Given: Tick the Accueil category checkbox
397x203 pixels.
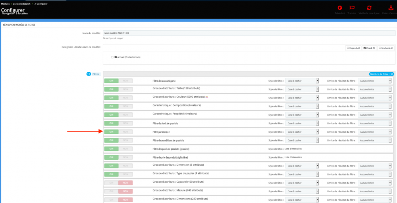Looking at the screenshot, I should point(112,57).
